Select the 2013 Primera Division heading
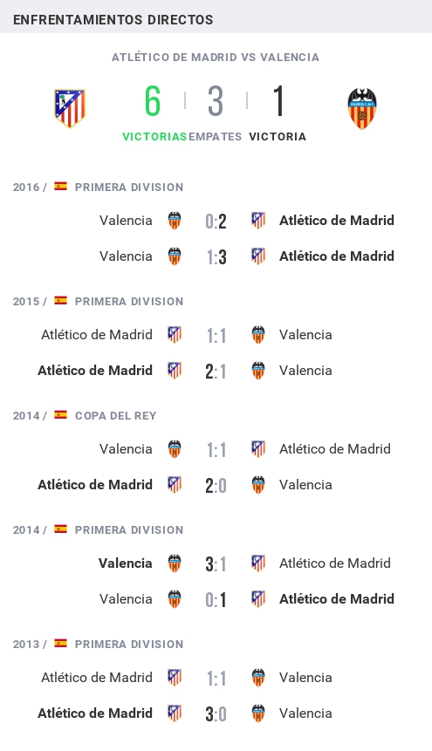This screenshot has height=751, width=432. click(98, 644)
